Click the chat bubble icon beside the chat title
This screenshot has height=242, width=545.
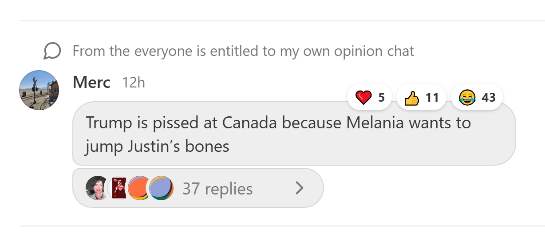point(52,51)
